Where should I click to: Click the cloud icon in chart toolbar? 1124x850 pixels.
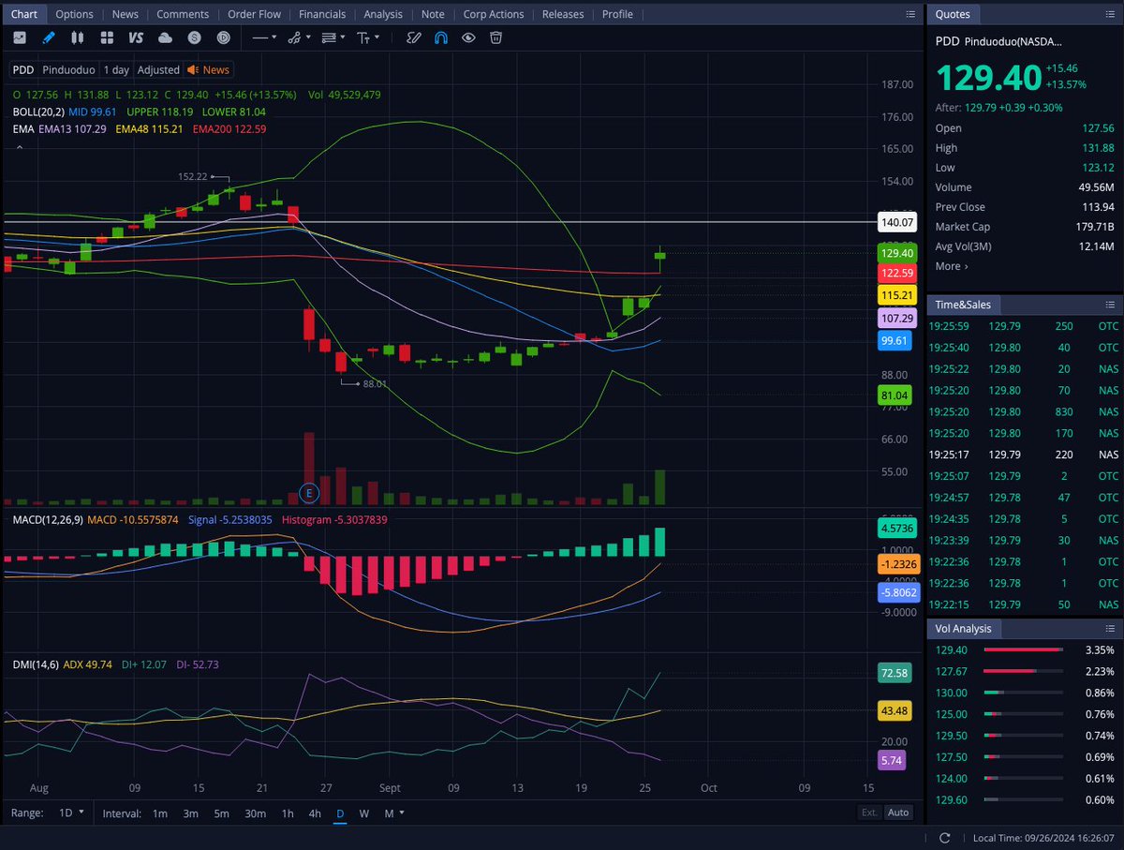(165, 37)
